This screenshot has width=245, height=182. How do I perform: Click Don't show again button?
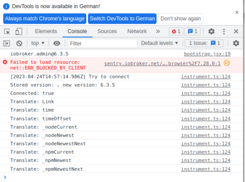click(181, 18)
